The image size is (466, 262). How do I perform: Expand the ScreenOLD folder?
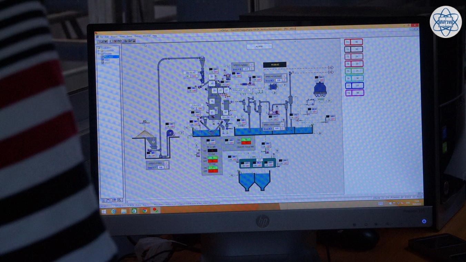tap(99, 51)
